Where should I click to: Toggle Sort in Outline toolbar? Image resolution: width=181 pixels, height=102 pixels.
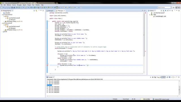tap(163, 11)
